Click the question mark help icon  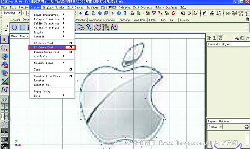coord(125,13)
